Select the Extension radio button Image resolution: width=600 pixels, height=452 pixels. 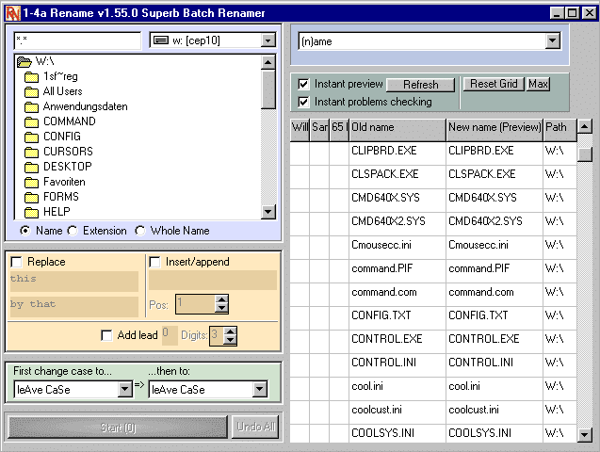(72, 231)
